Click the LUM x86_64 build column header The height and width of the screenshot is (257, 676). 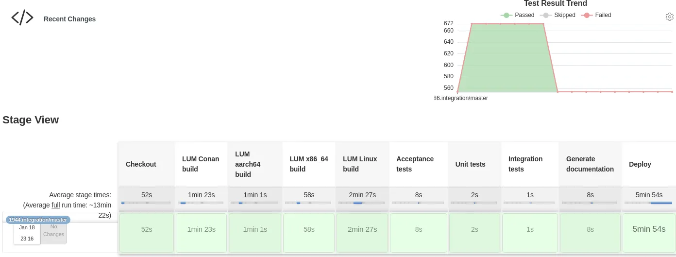coord(309,164)
